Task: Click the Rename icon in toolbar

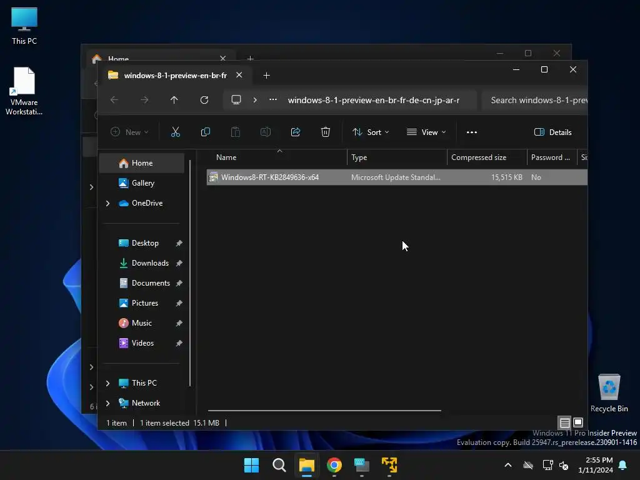Action: click(265, 132)
